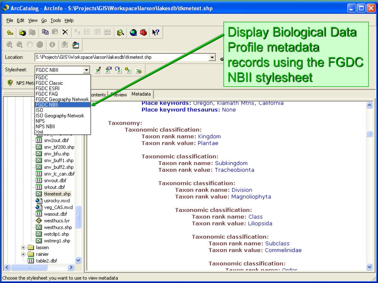378x283 pixels.
Task: Select the Zoom Out tool
Action: click(20, 45)
